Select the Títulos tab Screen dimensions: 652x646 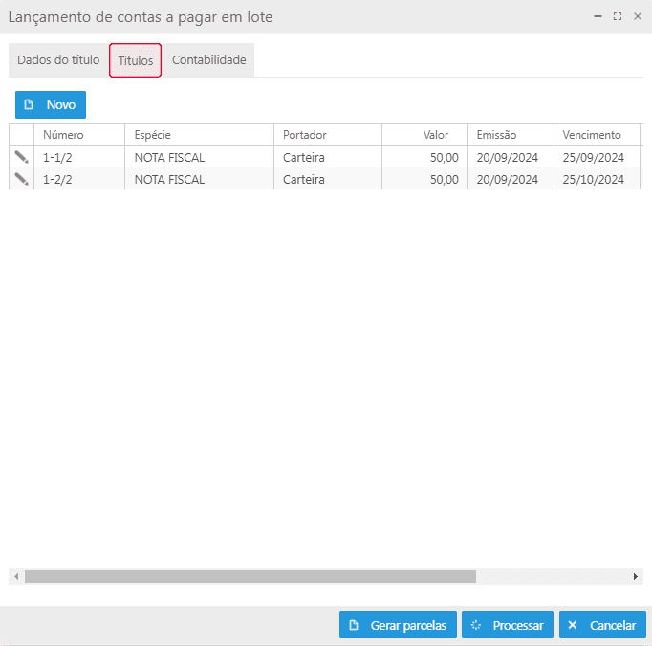pos(135,60)
